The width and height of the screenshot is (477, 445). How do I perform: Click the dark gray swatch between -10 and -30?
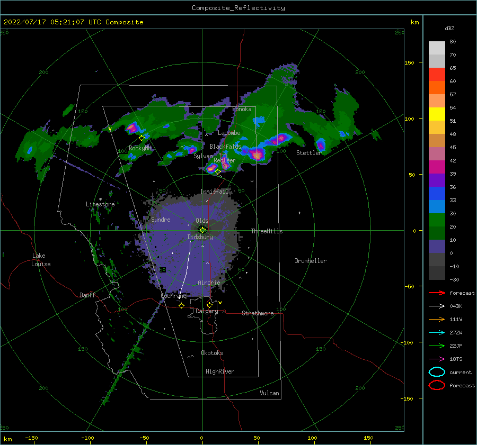437,273
